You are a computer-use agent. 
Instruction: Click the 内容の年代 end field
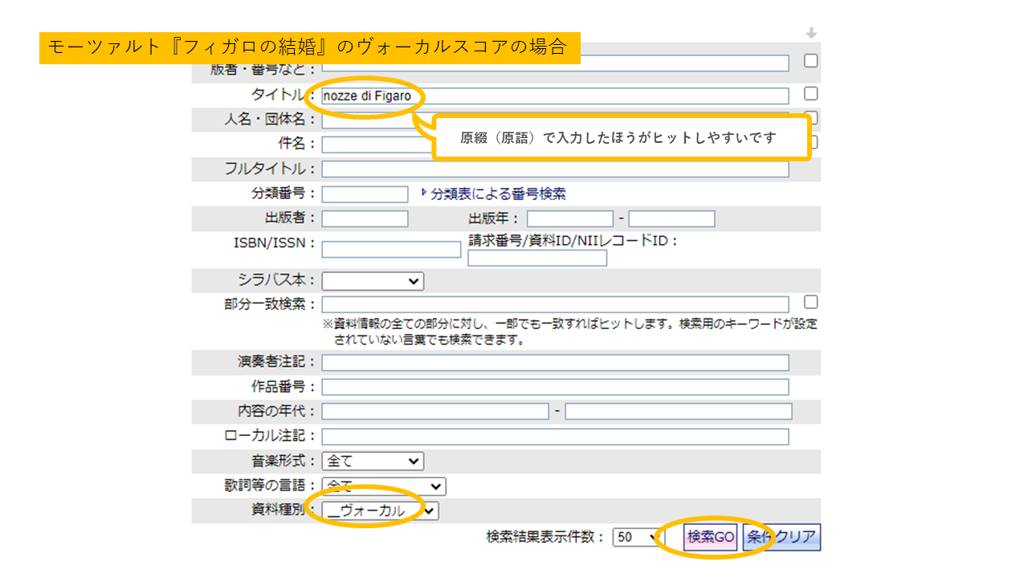tap(679, 412)
